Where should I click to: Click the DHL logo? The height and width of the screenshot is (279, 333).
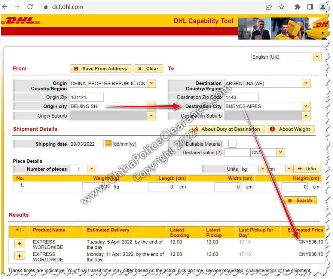pos(21,21)
